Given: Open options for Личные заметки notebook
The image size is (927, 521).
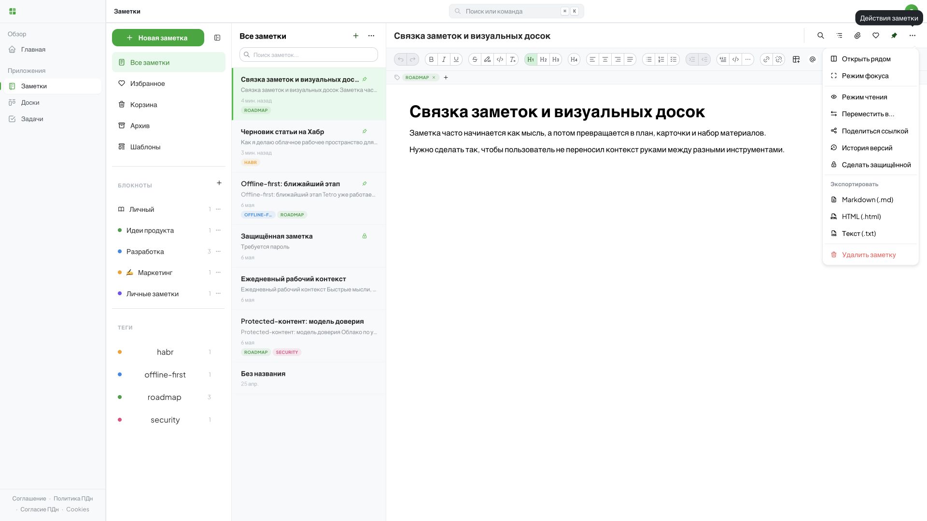Looking at the screenshot, I should click(x=218, y=294).
